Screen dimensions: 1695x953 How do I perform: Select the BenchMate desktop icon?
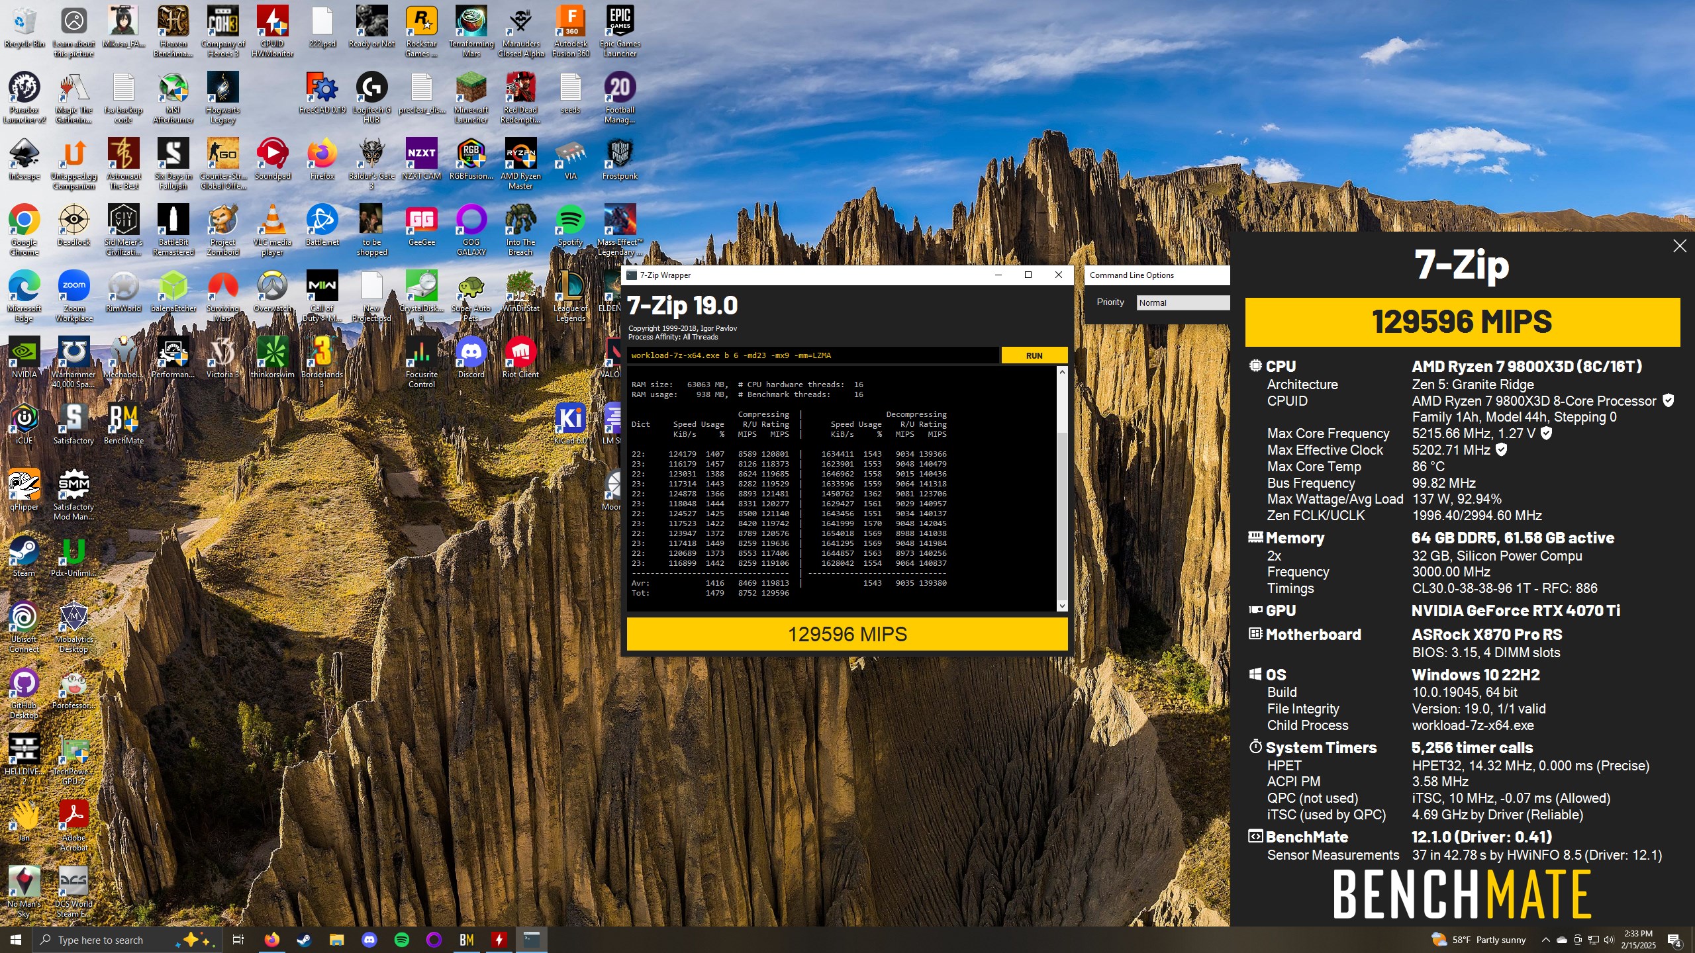click(123, 424)
